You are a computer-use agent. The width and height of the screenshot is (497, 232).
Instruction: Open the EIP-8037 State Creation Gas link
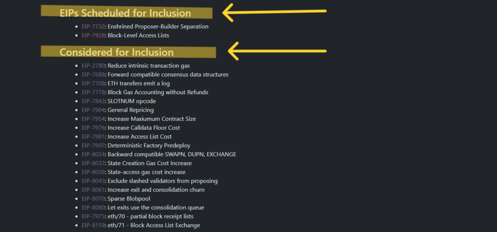[93, 164]
